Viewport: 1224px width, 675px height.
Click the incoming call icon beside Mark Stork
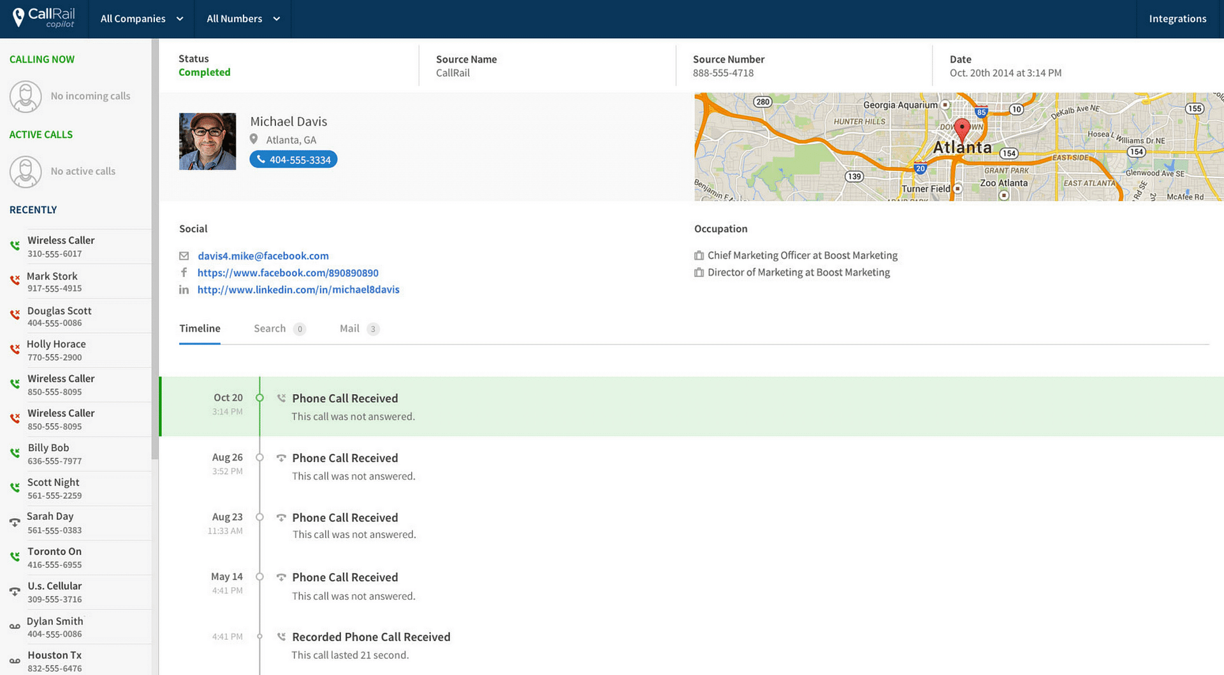click(14, 279)
